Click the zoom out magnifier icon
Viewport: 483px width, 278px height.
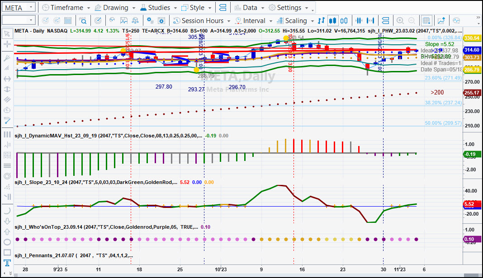[412, 21]
